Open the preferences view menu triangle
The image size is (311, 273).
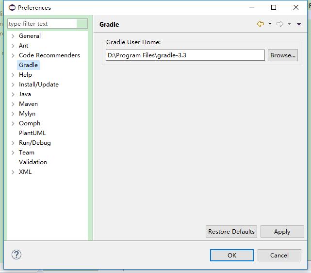[x=299, y=24]
